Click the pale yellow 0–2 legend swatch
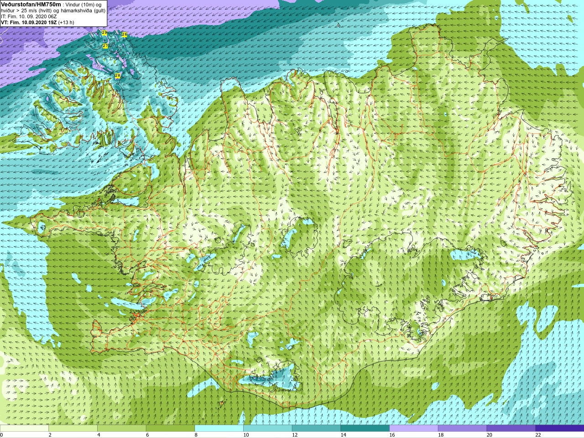The width and height of the screenshot is (584, 438). 24,428
